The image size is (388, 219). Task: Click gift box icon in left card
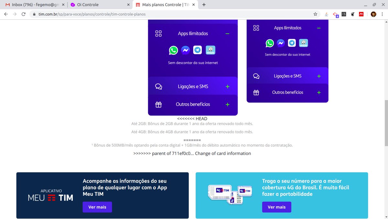(x=158, y=104)
